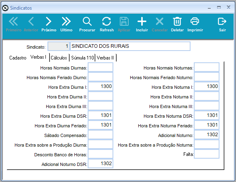Click Hora Extra Noturna III field
This screenshot has width=236, height=182.
click(x=207, y=106)
